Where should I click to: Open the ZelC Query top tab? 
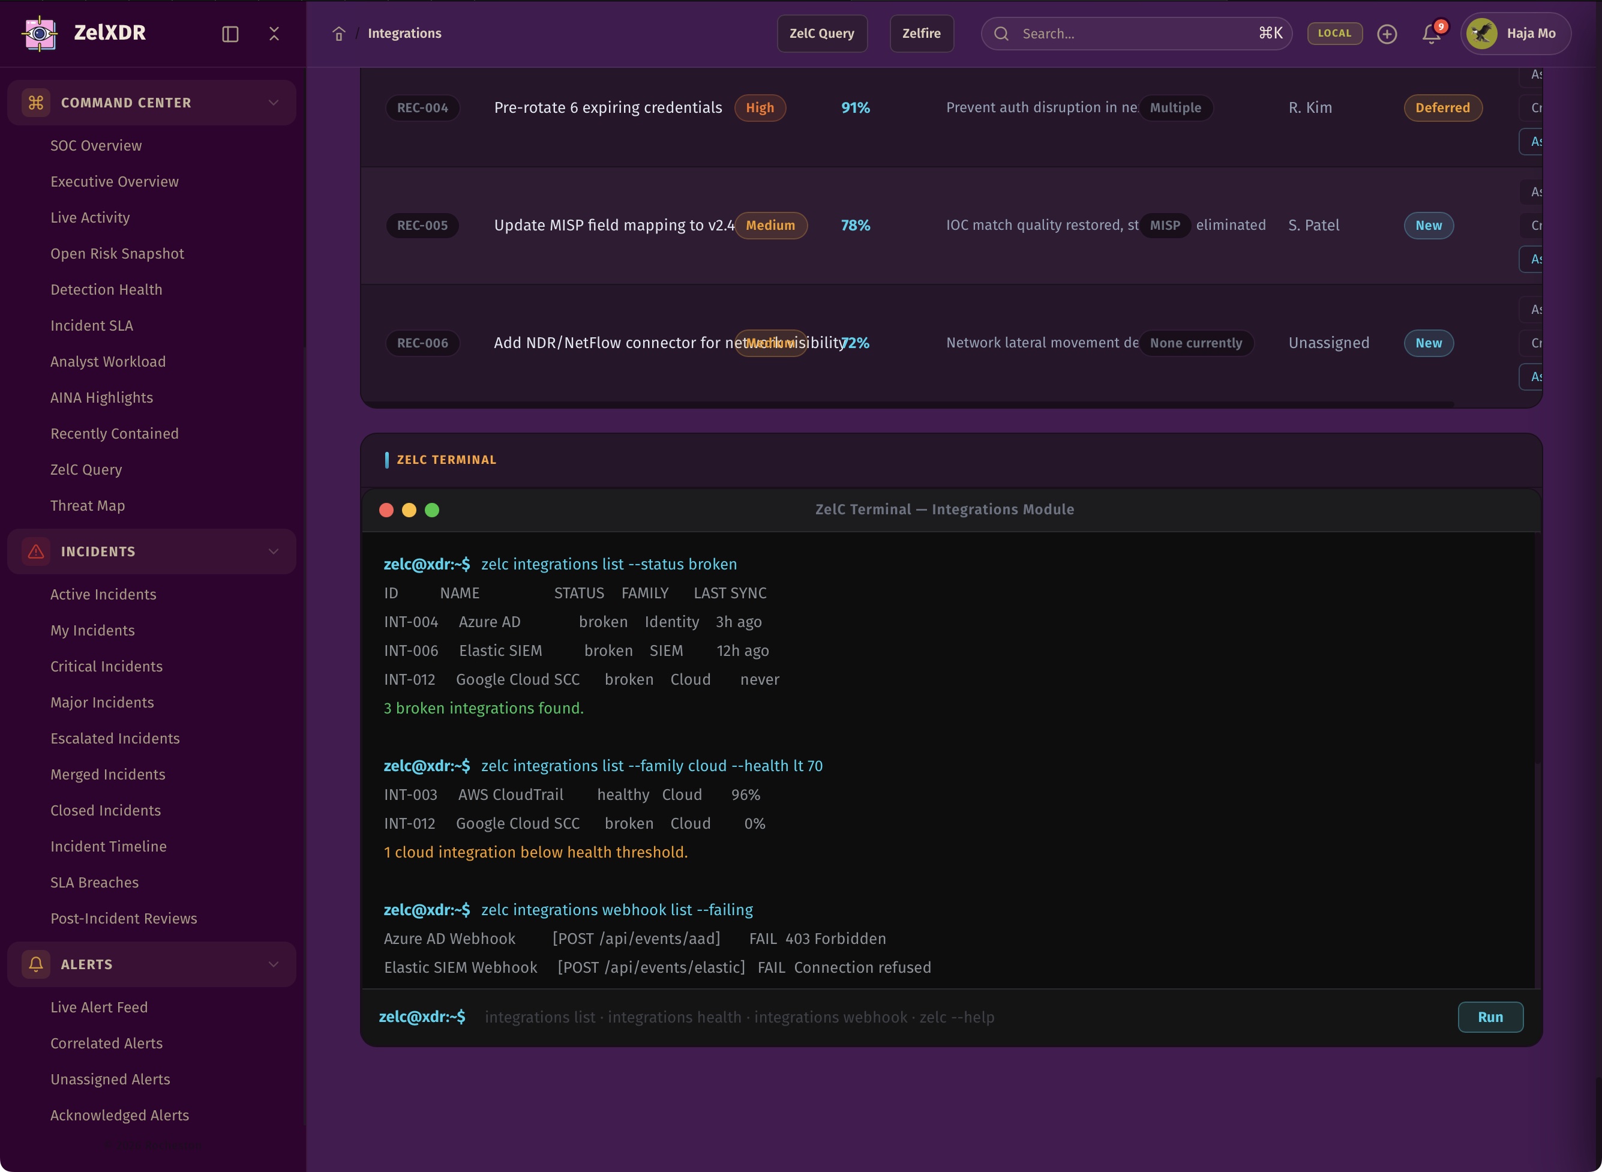click(821, 34)
